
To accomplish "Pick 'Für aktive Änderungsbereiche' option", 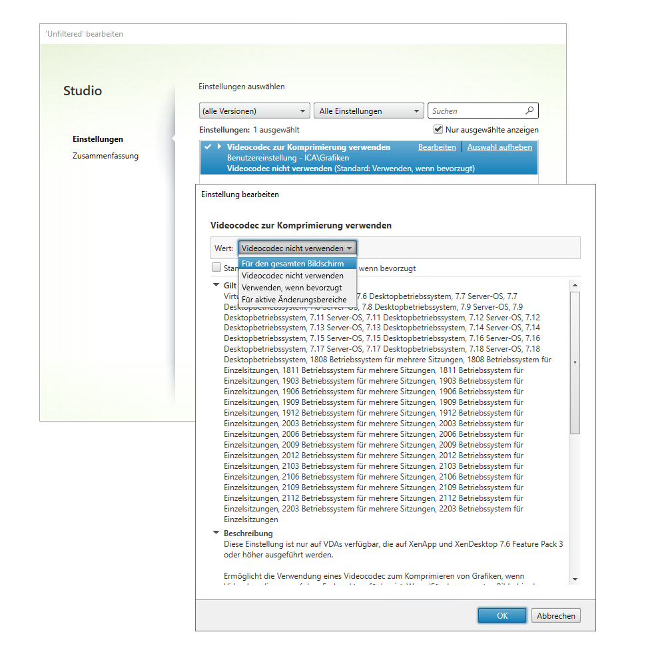I will point(294,300).
